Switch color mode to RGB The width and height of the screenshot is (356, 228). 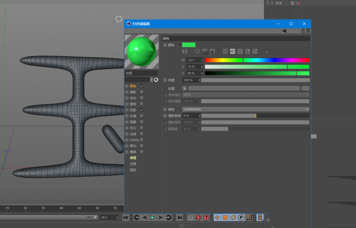point(225,51)
